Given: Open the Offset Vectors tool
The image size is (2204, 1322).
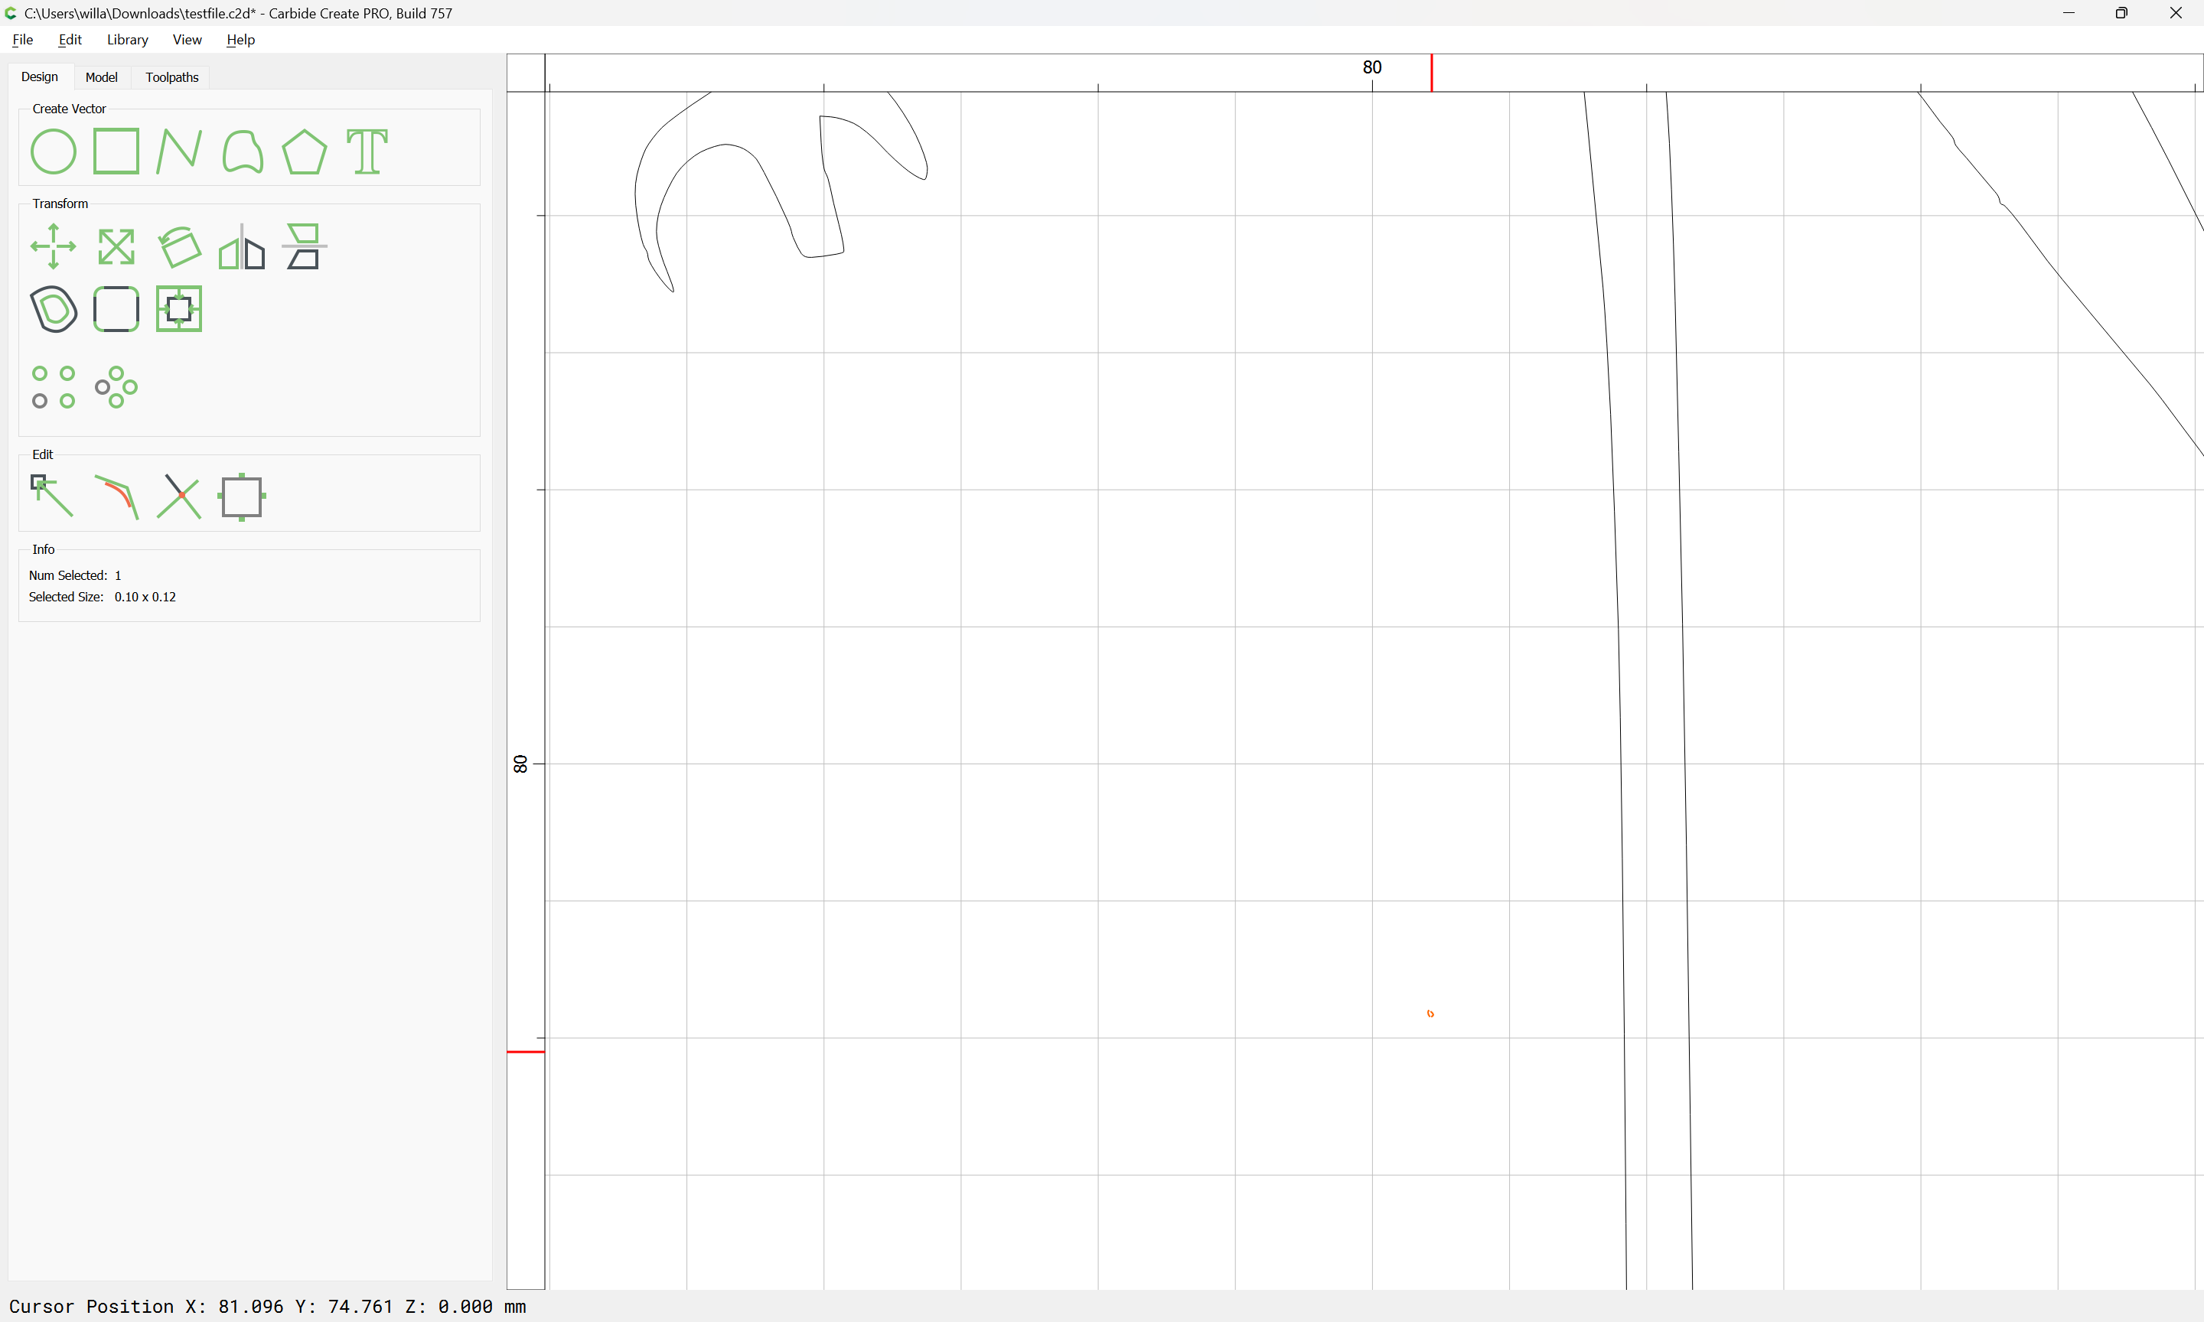Looking at the screenshot, I should pyautogui.click(x=54, y=309).
